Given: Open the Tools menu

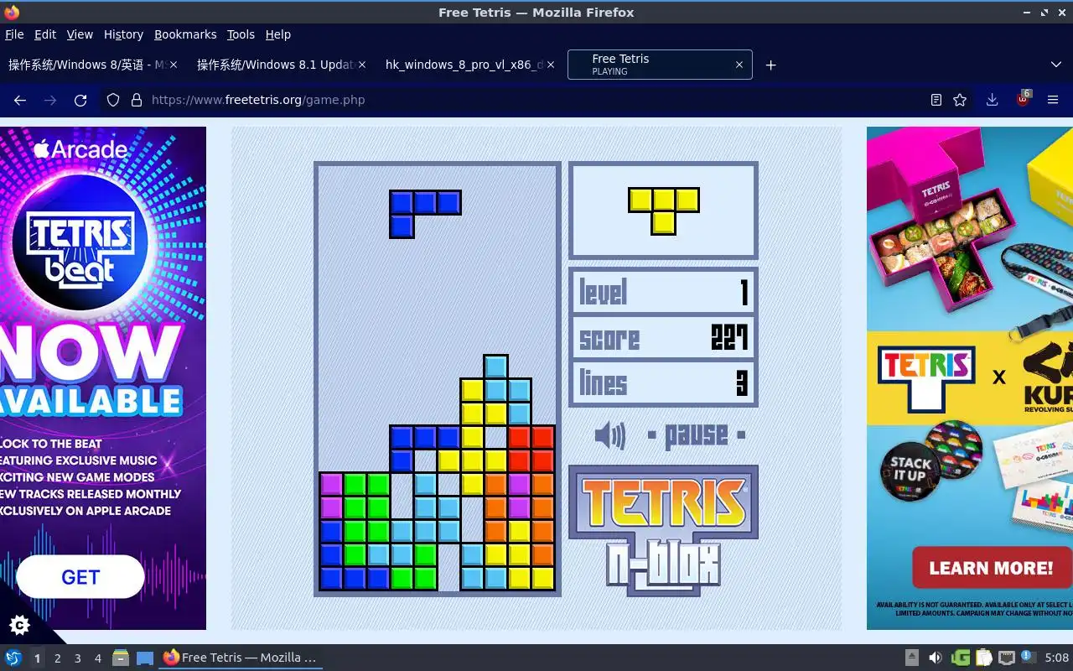Looking at the screenshot, I should click(241, 34).
